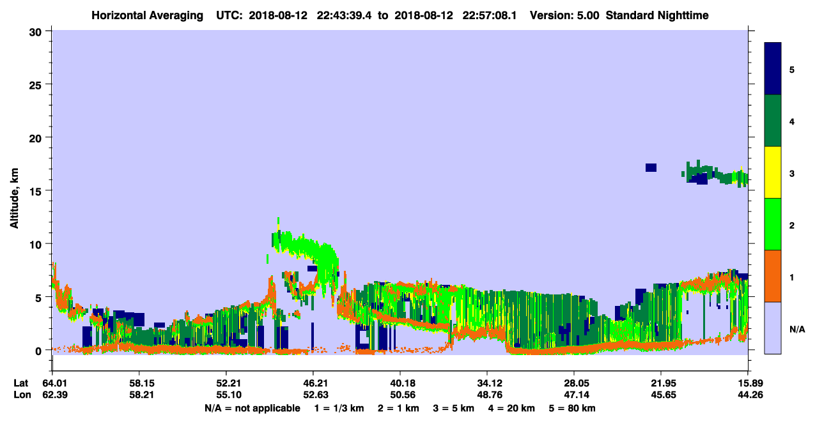Screen dimensions: 831x426
Task: Click the colorbar label 3
Action: click(791, 173)
